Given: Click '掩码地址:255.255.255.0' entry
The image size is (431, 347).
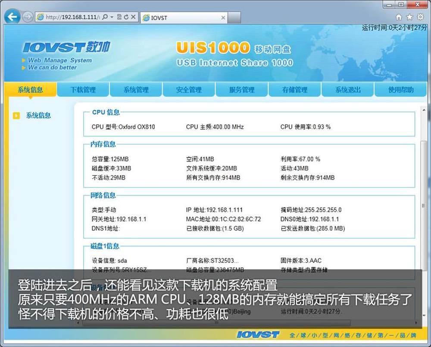Looking at the screenshot, I should click(311, 210).
